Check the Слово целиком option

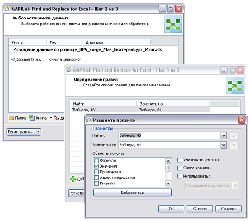180,168
